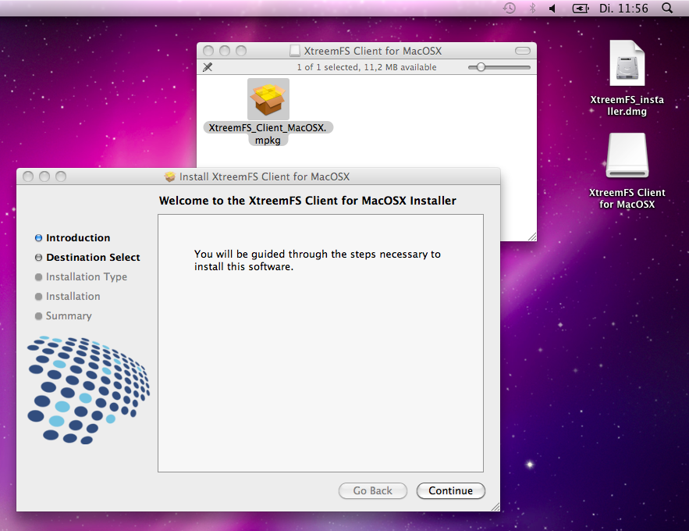Select the XtreemFS_installer.dmg file on desktop
This screenshot has height=531, width=689.
coord(627,63)
